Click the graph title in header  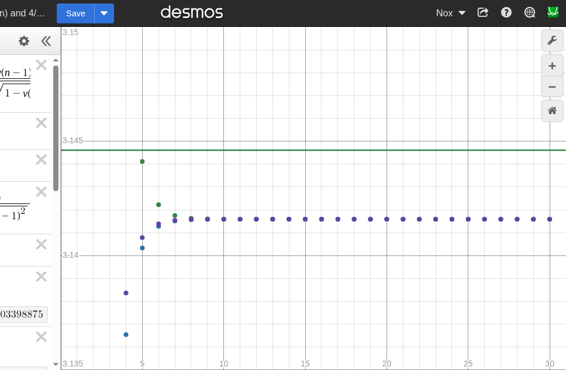tap(23, 13)
